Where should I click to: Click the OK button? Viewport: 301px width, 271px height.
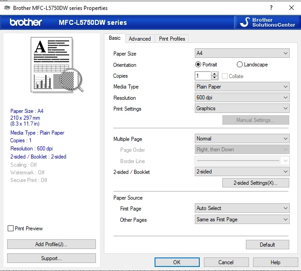[x=177, y=262]
